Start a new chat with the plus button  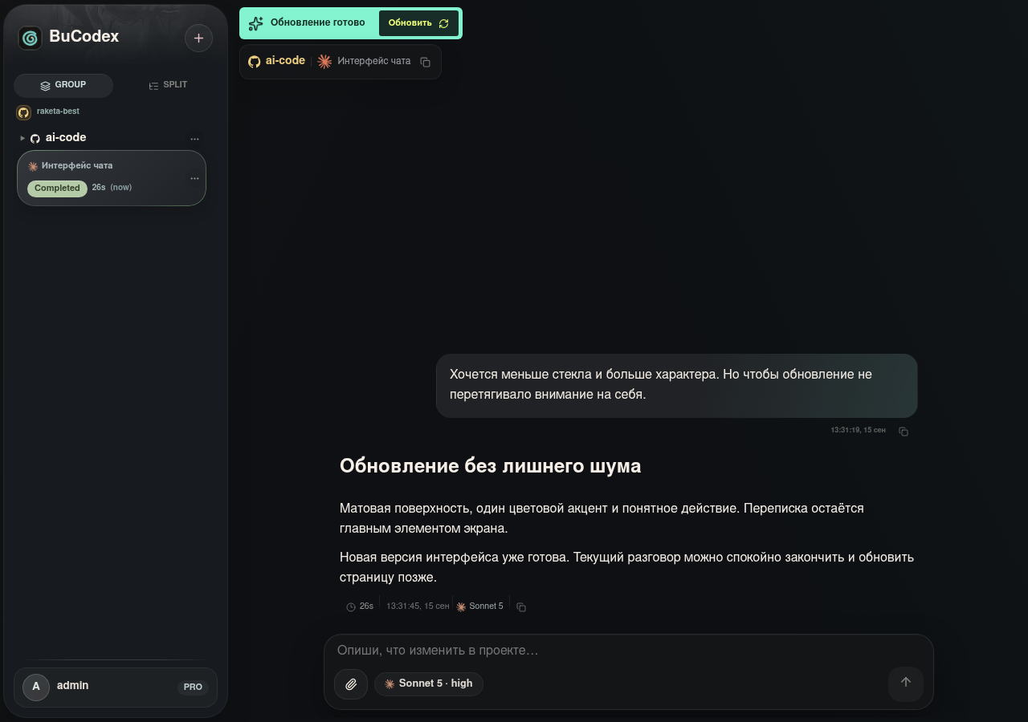(x=198, y=38)
